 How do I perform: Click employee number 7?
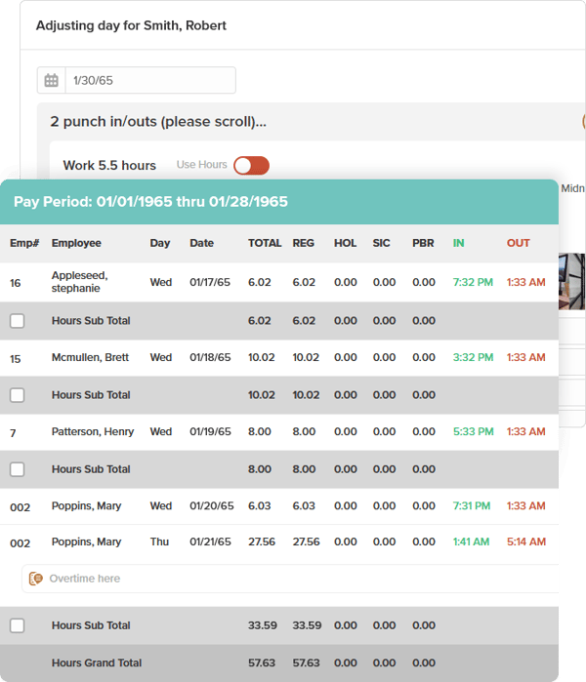click(x=13, y=433)
